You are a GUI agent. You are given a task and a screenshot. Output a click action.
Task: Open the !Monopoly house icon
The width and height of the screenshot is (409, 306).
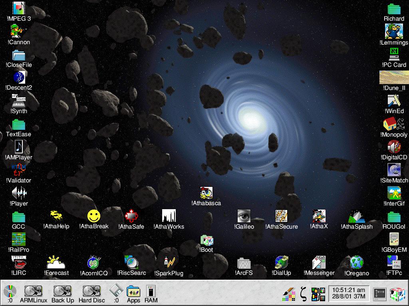click(x=393, y=124)
